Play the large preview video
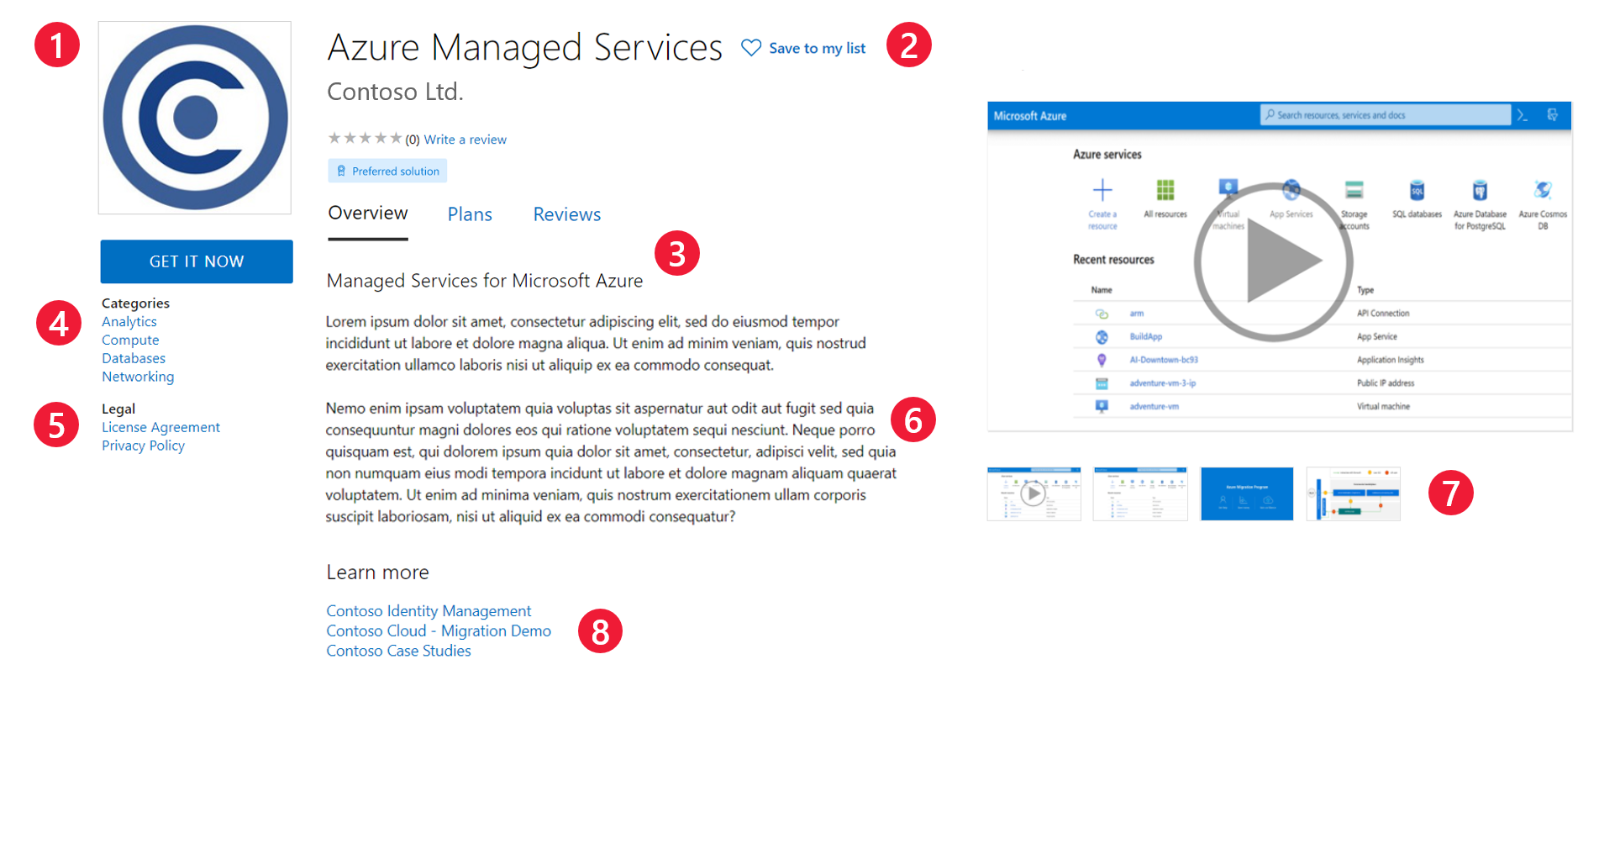Screen dimensions: 1620x860 (x=1274, y=262)
